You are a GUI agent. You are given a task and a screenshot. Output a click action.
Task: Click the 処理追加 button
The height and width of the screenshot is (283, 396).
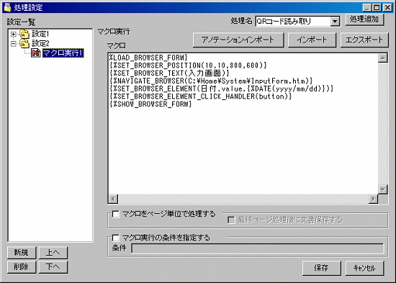pos(364,19)
